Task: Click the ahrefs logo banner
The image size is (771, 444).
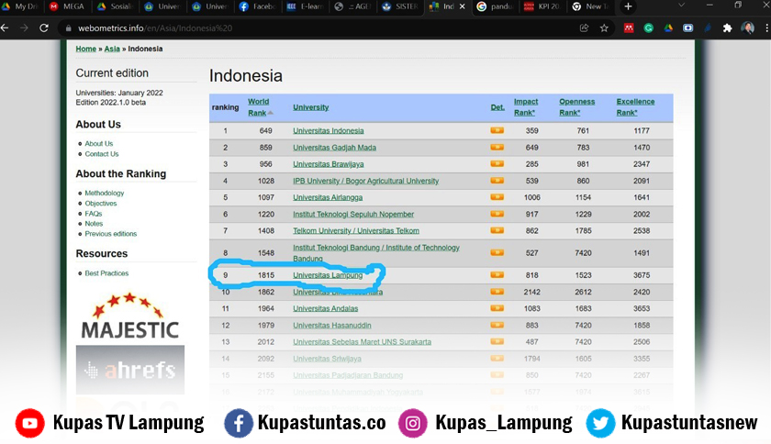Action: (x=130, y=370)
